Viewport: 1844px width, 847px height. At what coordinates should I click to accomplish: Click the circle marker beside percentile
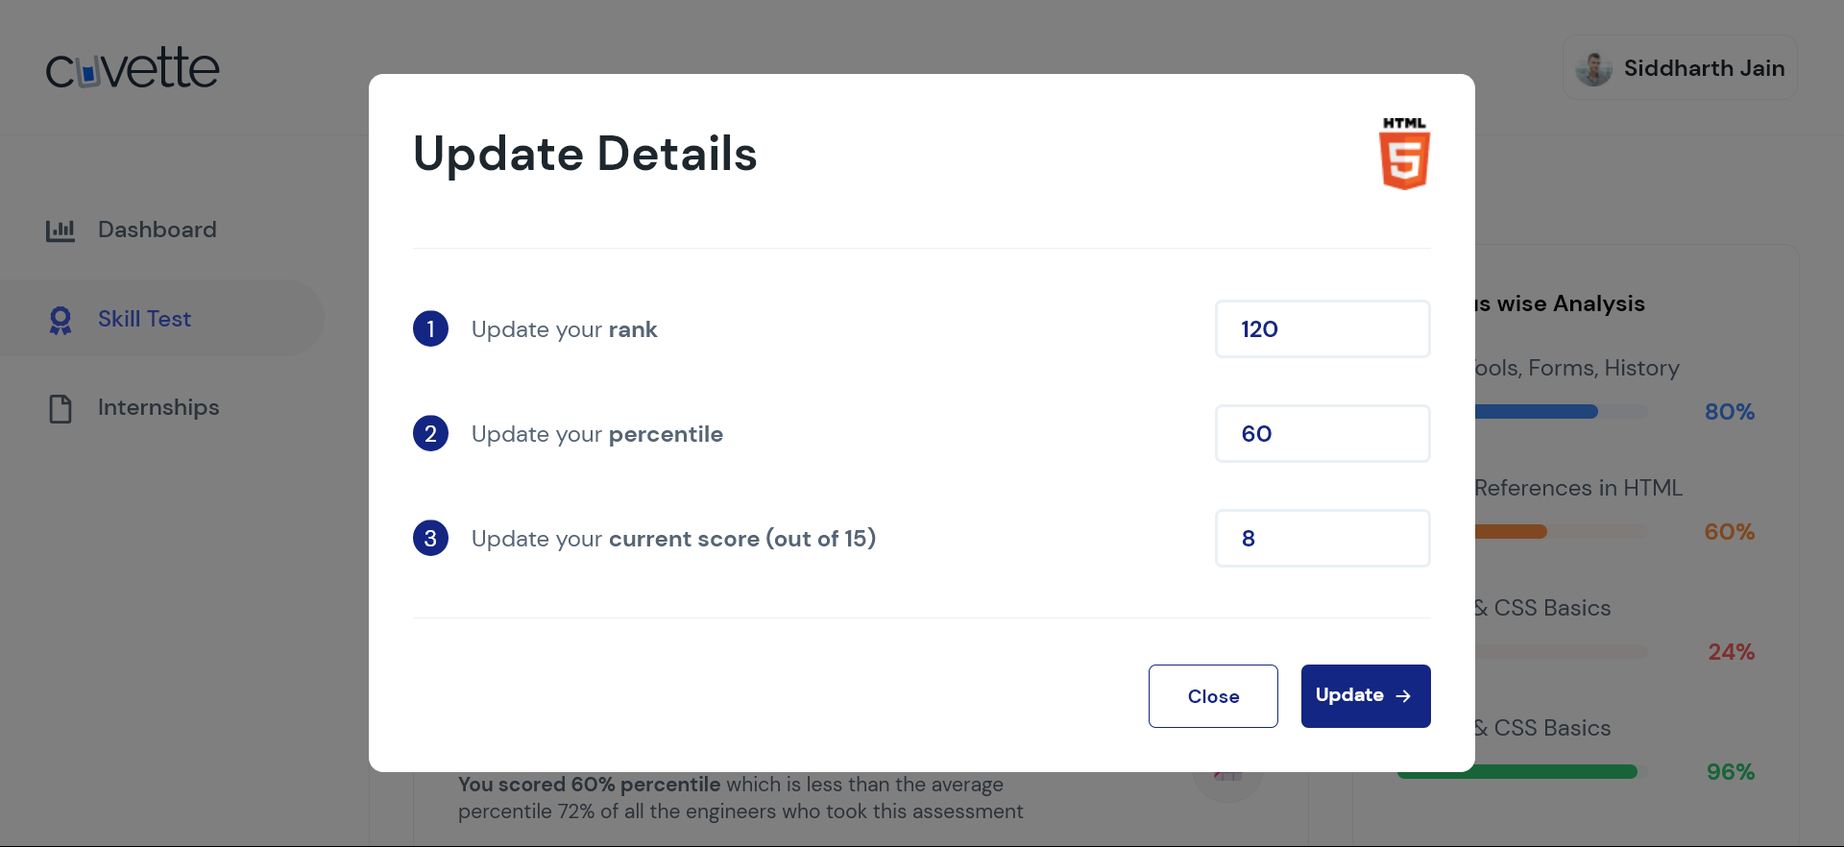coord(429,433)
